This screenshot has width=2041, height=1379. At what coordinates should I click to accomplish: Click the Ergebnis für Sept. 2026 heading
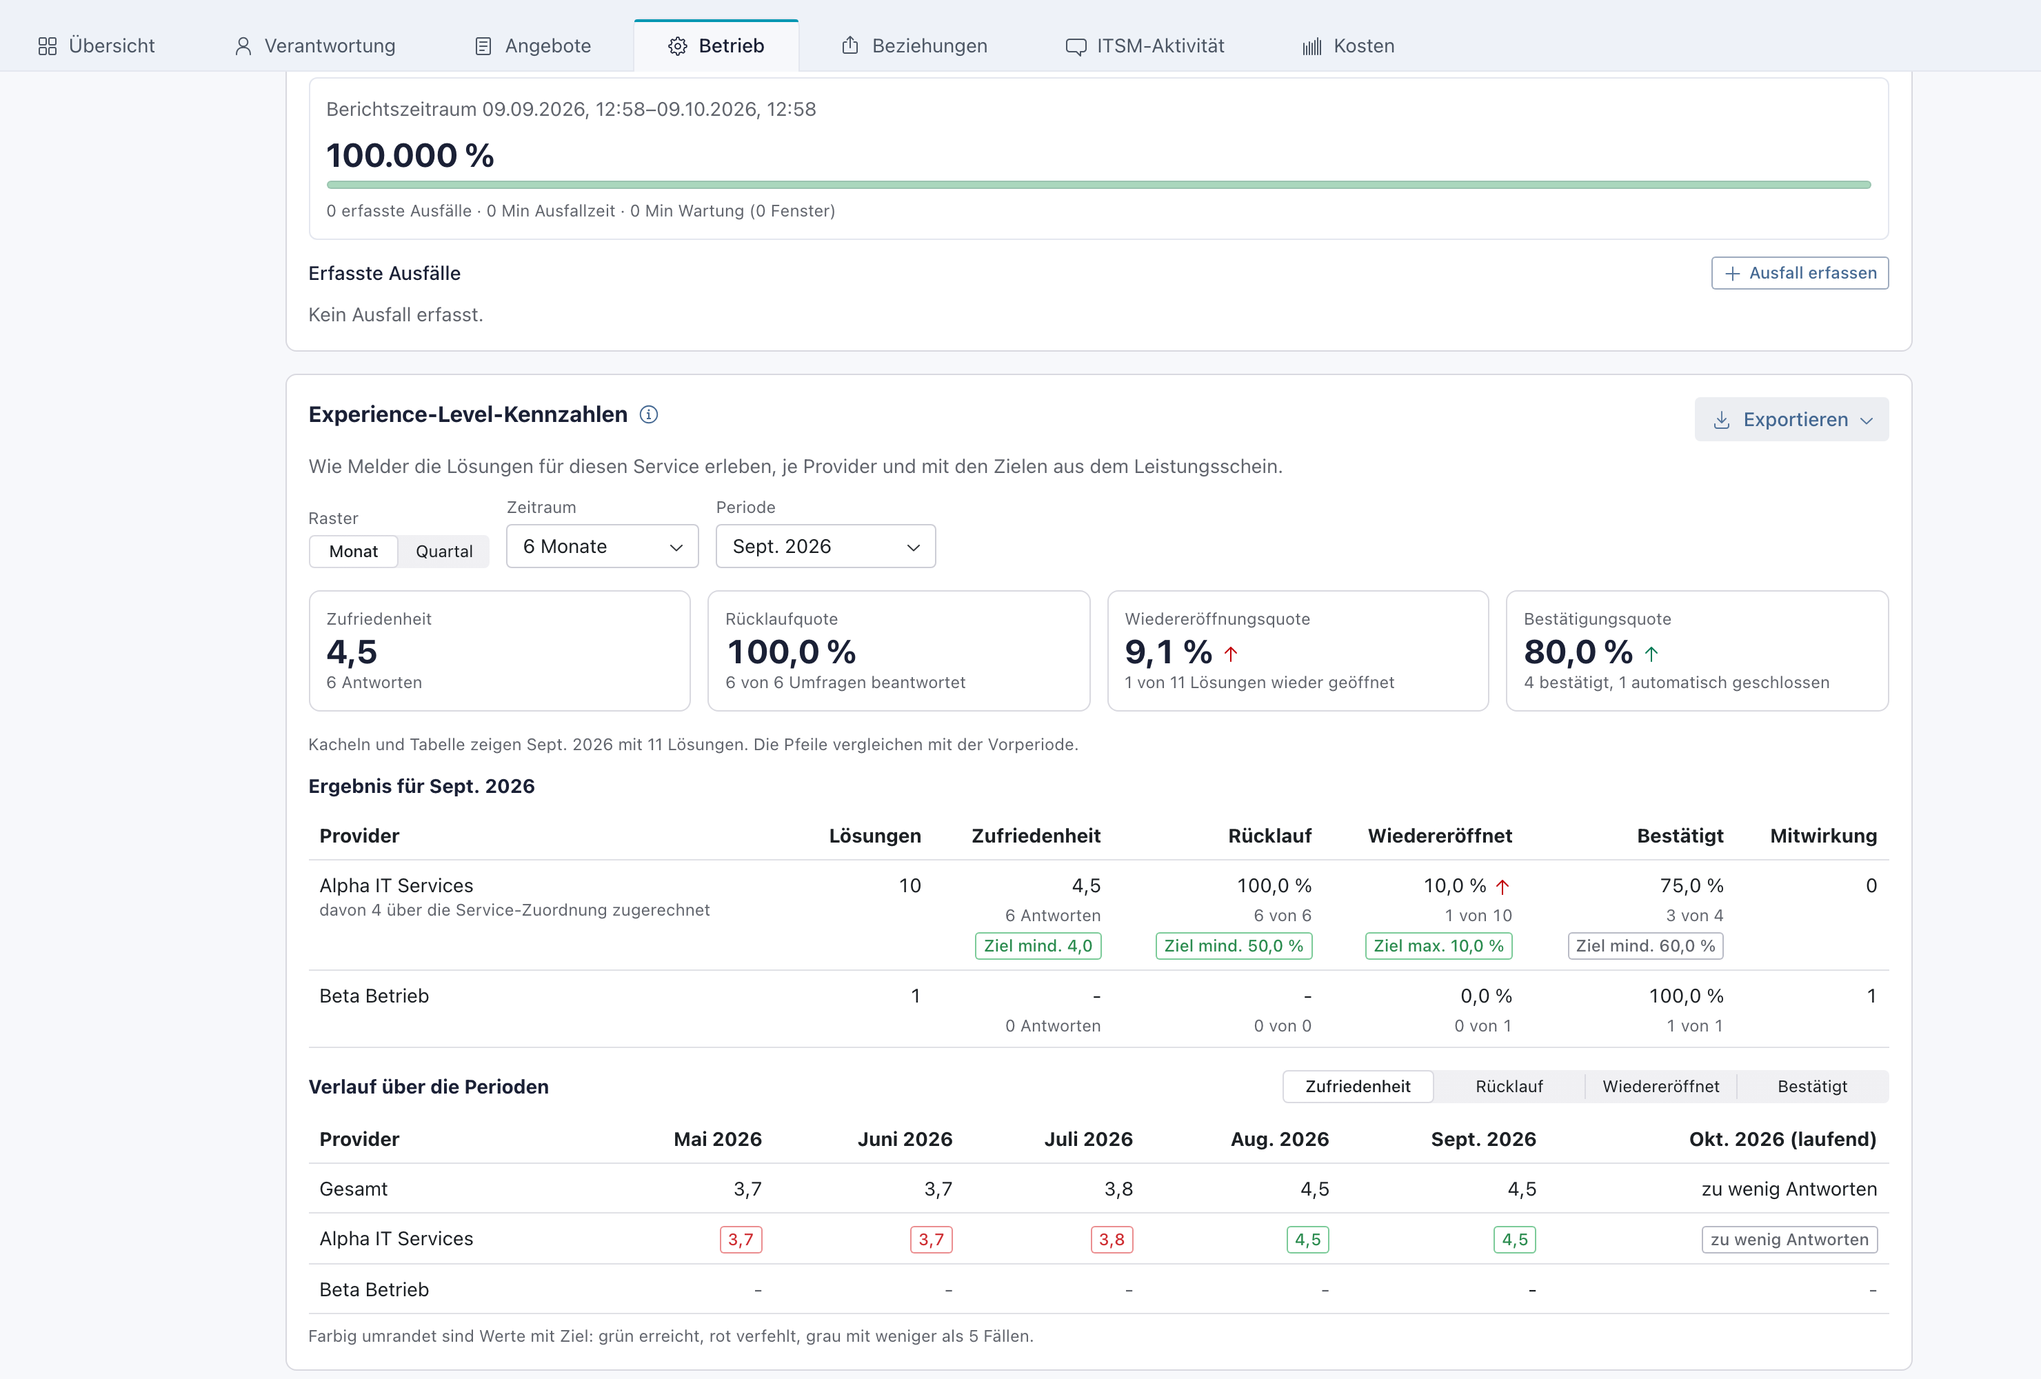point(421,786)
